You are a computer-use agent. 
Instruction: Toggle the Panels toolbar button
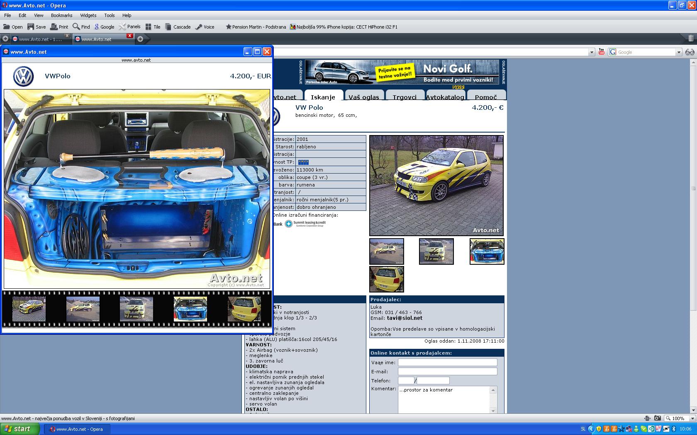point(130,27)
